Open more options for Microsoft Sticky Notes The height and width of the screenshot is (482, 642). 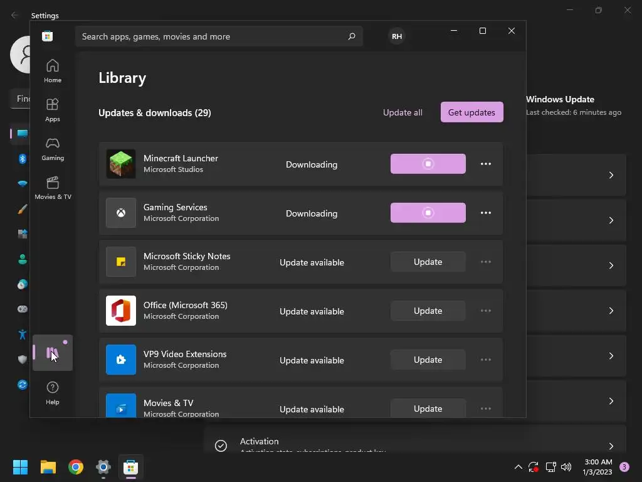[486, 262]
